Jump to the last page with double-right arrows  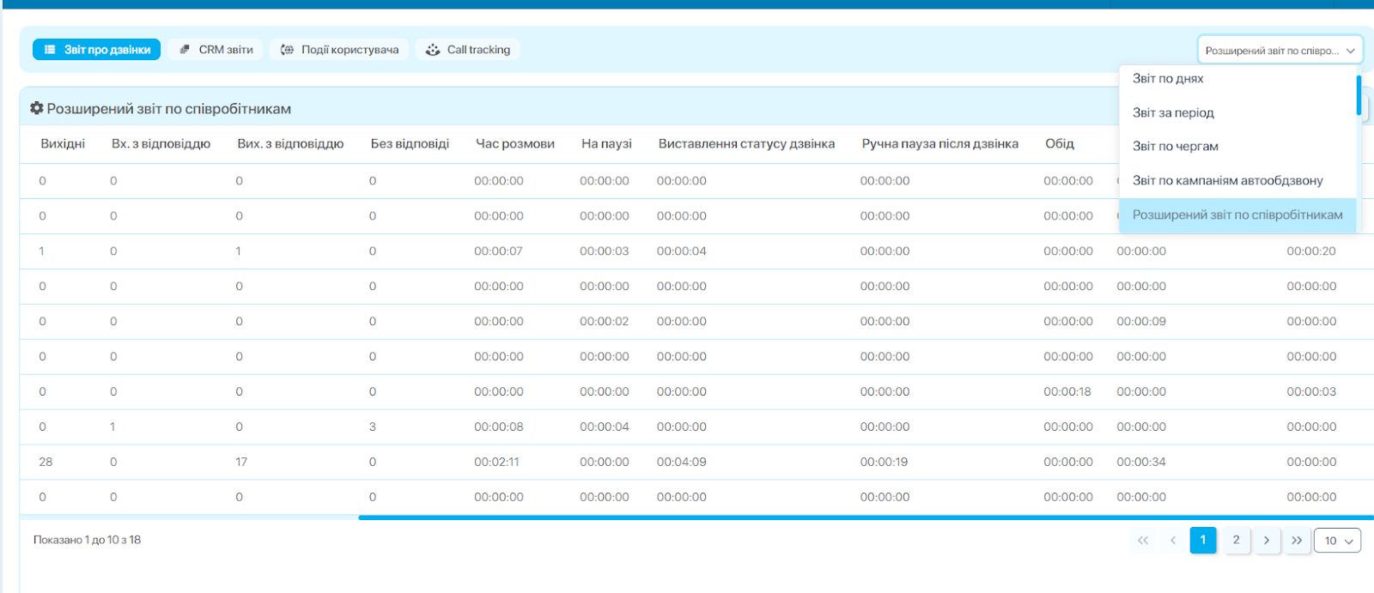tap(1297, 541)
